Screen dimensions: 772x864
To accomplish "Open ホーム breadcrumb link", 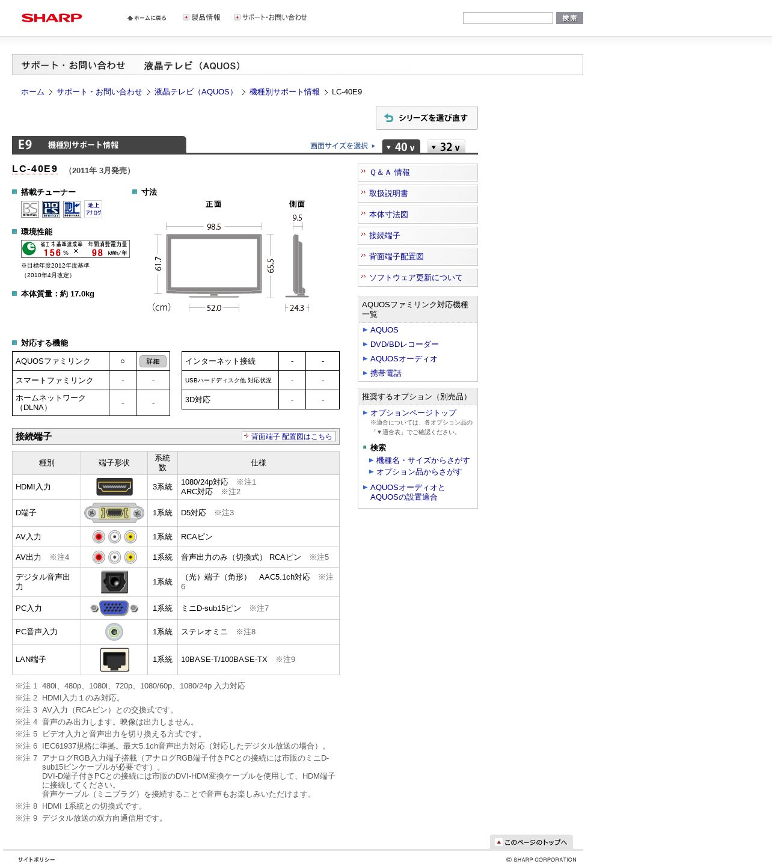I will (x=32, y=92).
